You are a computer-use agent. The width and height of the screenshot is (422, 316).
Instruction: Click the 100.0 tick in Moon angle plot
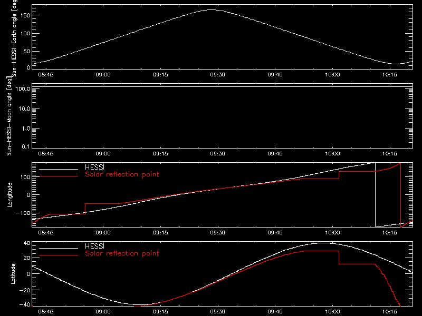[x=23, y=88]
